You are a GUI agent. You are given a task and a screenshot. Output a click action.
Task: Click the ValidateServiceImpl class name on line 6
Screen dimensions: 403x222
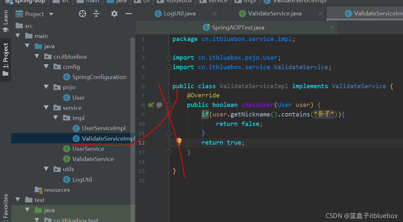[254, 86]
